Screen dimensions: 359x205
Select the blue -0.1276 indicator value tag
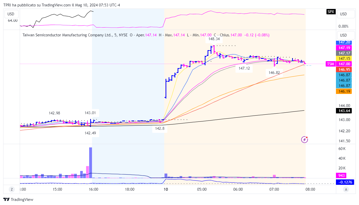[x=344, y=182]
